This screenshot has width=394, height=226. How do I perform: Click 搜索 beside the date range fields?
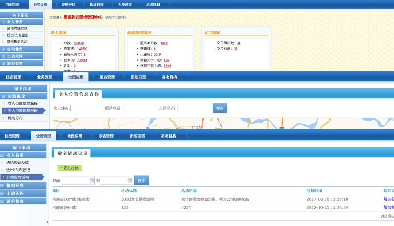pos(141,180)
